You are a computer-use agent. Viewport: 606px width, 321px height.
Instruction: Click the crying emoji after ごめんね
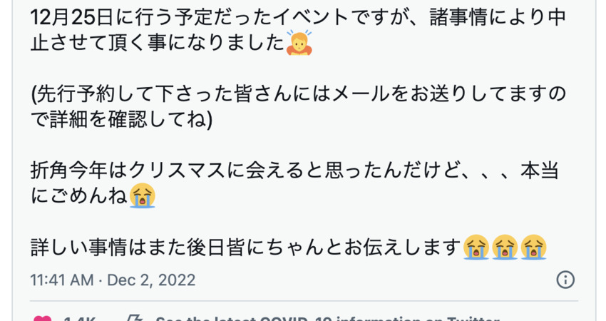[142, 195]
